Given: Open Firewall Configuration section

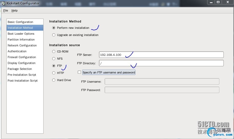Looking at the screenshot, I should [x=25, y=57].
